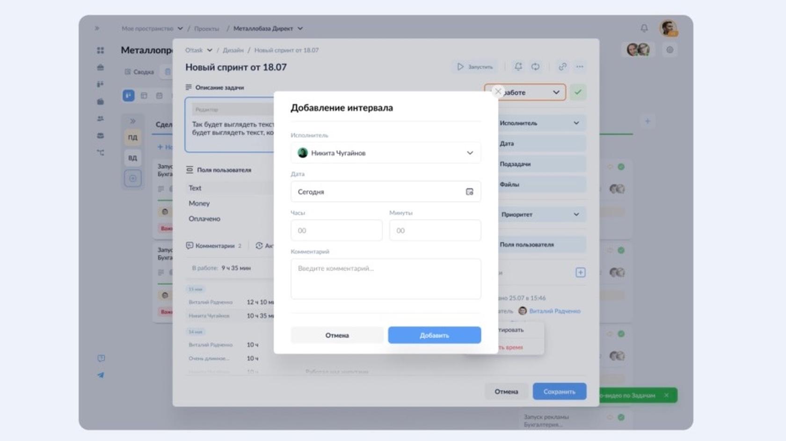The image size is (786, 441).
Task: Open the task more options menu
Action: click(x=580, y=67)
